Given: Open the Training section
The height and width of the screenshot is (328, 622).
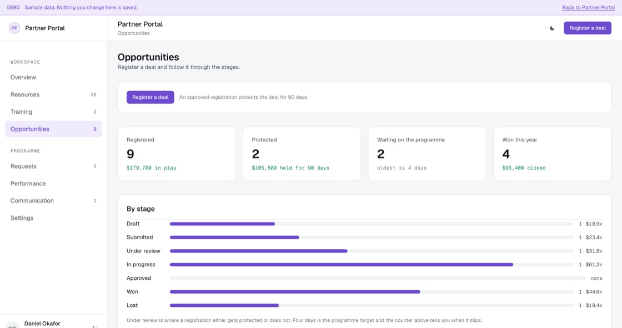Looking at the screenshot, I should click(x=53, y=112).
